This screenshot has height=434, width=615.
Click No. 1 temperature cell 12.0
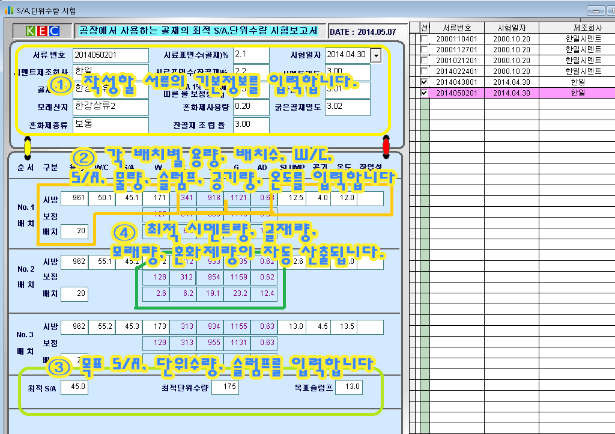[344, 198]
